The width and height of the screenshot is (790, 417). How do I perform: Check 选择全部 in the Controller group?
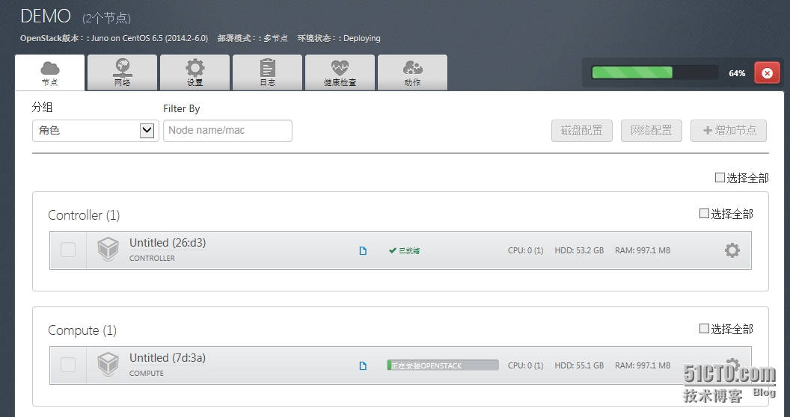click(x=705, y=214)
